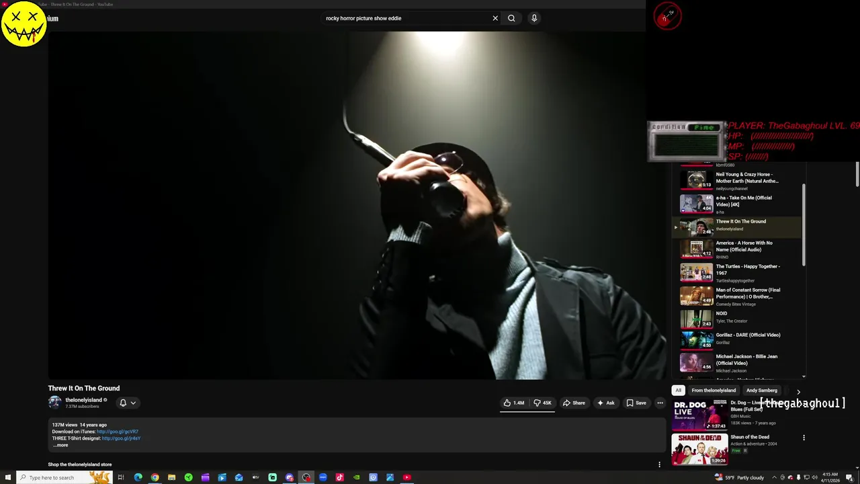Open File Explorer from the taskbar
Screen dimensions: 860x484
click(171, 477)
